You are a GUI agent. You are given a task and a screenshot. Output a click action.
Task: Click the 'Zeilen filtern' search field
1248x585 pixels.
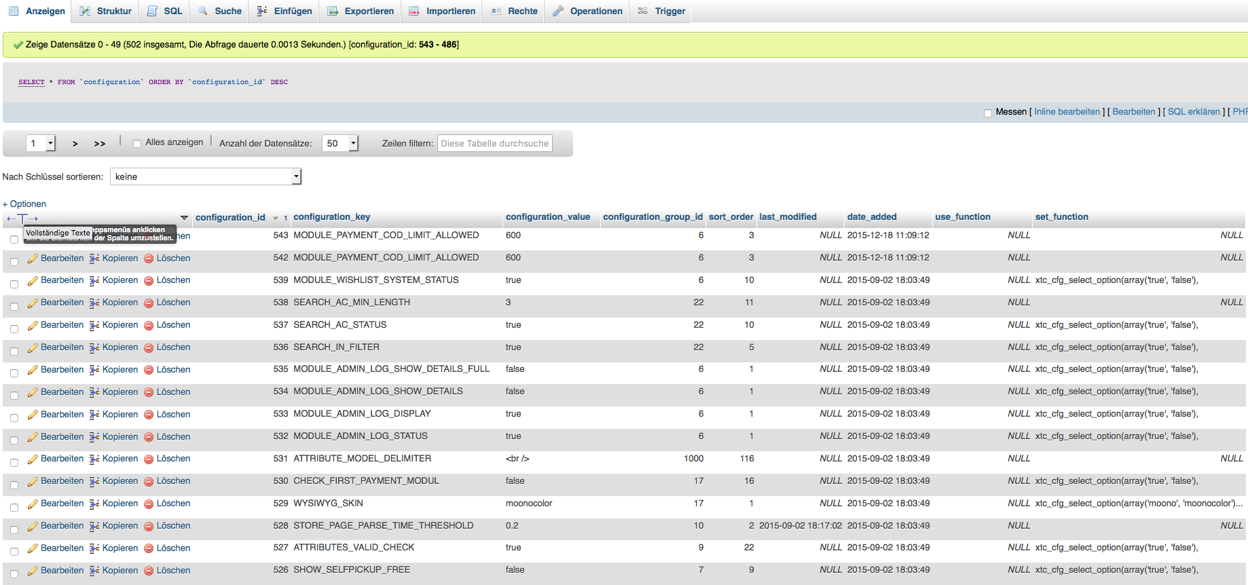coord(494,143)
